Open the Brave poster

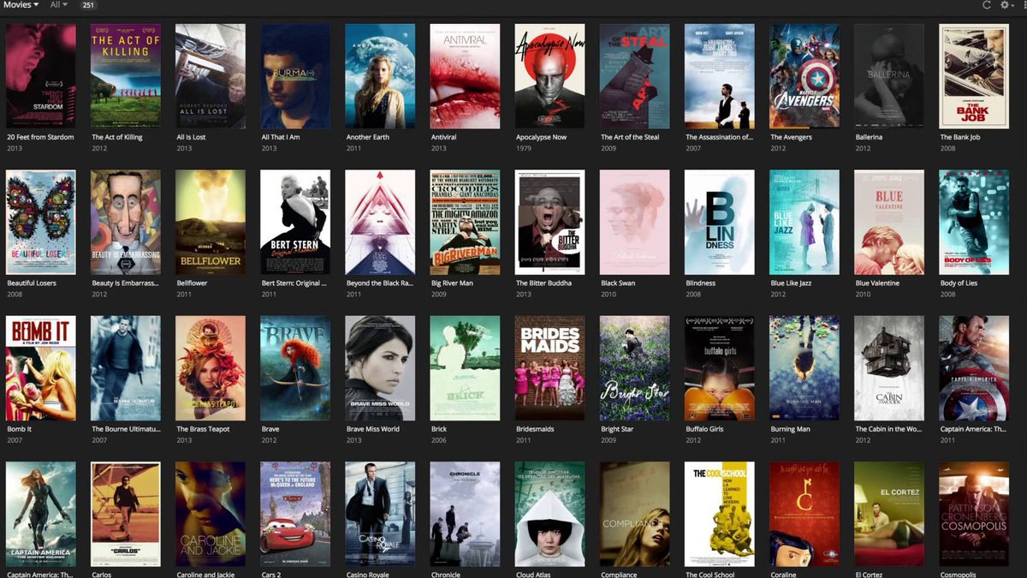[x=294, y=368]
